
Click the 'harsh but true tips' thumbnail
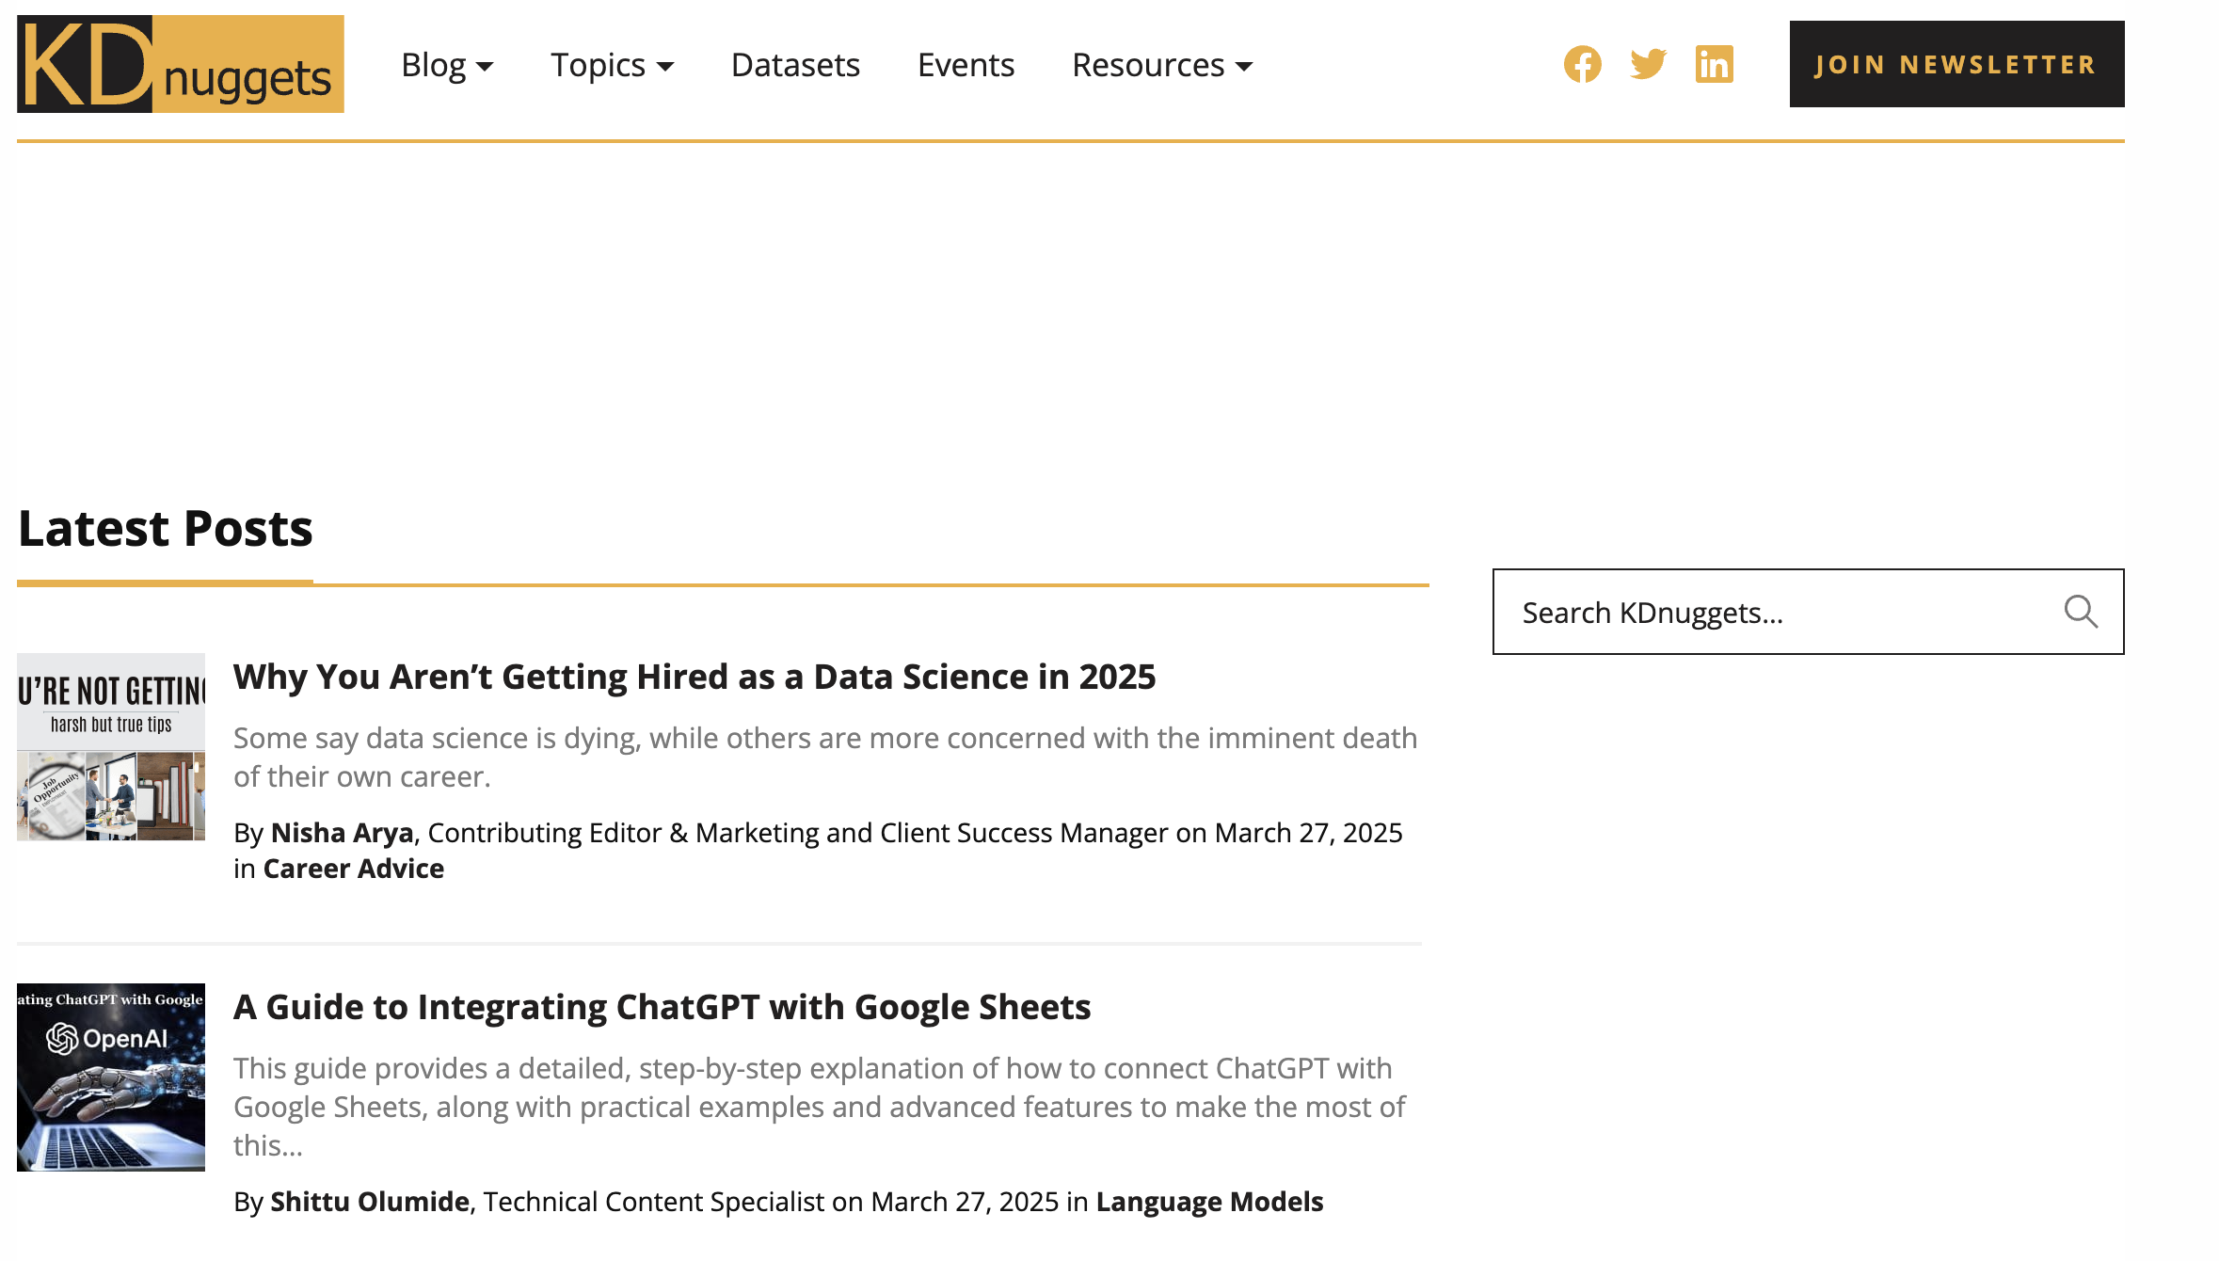111,746
